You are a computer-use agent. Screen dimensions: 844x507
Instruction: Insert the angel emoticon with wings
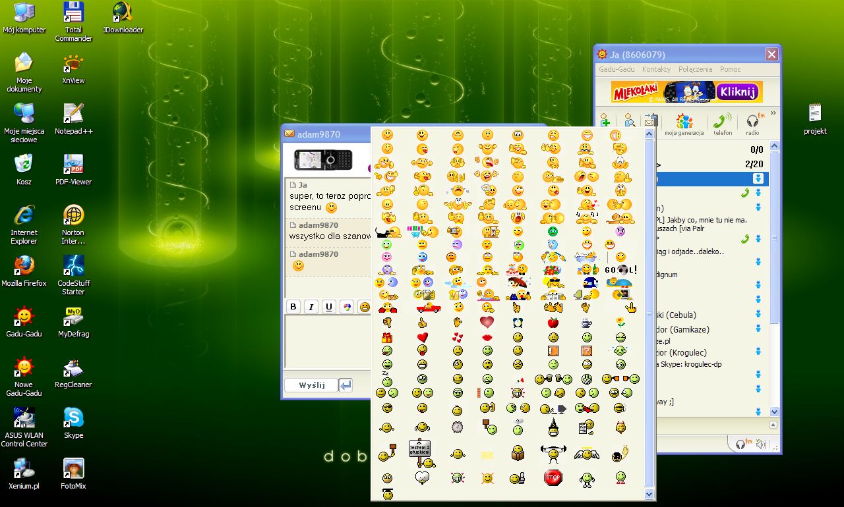tap(586, 454)
